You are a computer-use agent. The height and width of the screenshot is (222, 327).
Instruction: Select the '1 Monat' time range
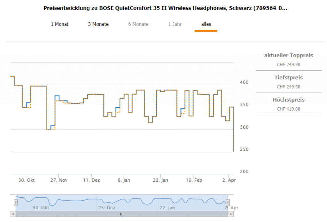click(60, 24)
